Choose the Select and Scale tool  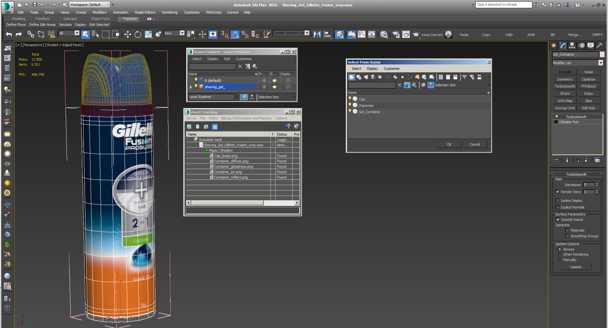(148, 34)
